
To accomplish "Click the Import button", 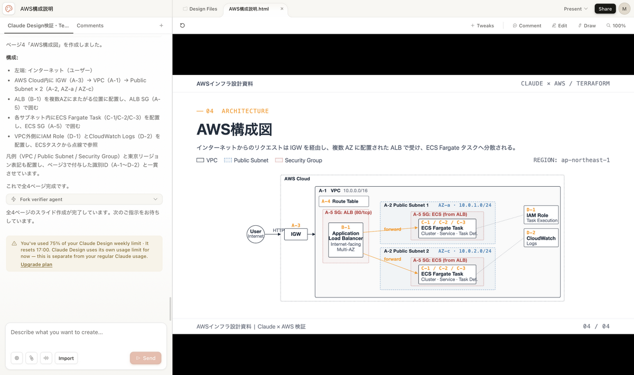I will tap(66, 358).
